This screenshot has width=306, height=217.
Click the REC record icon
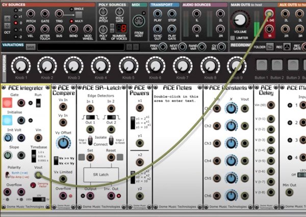[x=287, y=47]
